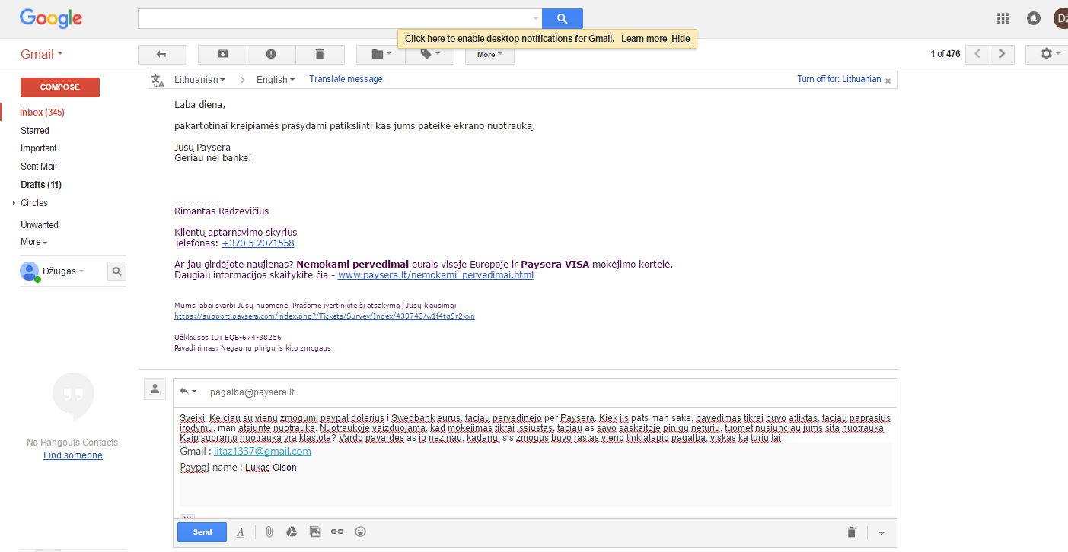Click the translate icon in message bar
Image resolution: width=1068 pixels, height=552 pixels.
click(158, 80)
